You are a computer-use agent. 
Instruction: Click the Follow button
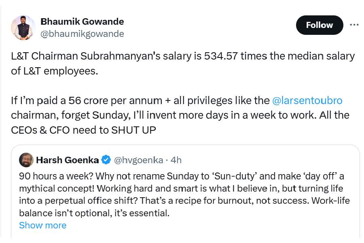319,25
